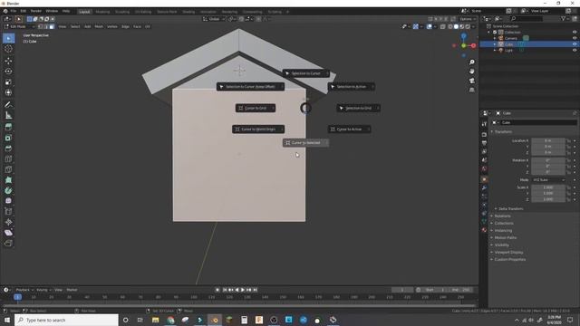Switch to the Modeling workspace tab
The image size is (580, 326).
click(x=102, y=12)
